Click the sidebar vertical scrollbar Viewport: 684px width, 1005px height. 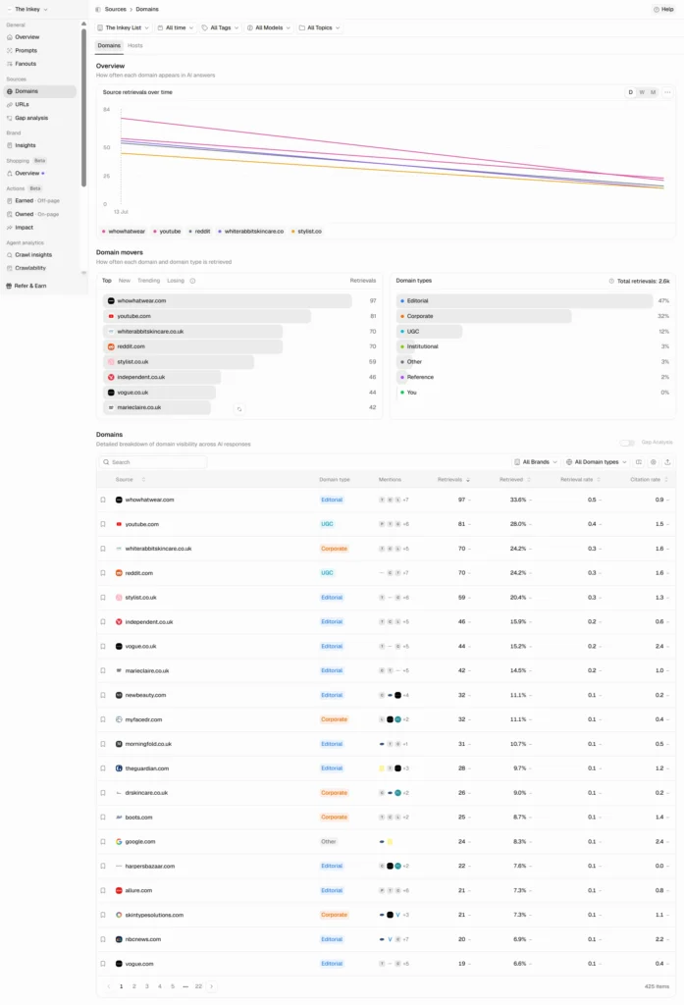click(x=83, y=109)
